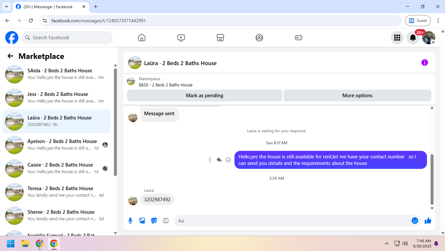Click the message thread scroll up arrow
Screen dimensions: 445x251
[432, 108]
